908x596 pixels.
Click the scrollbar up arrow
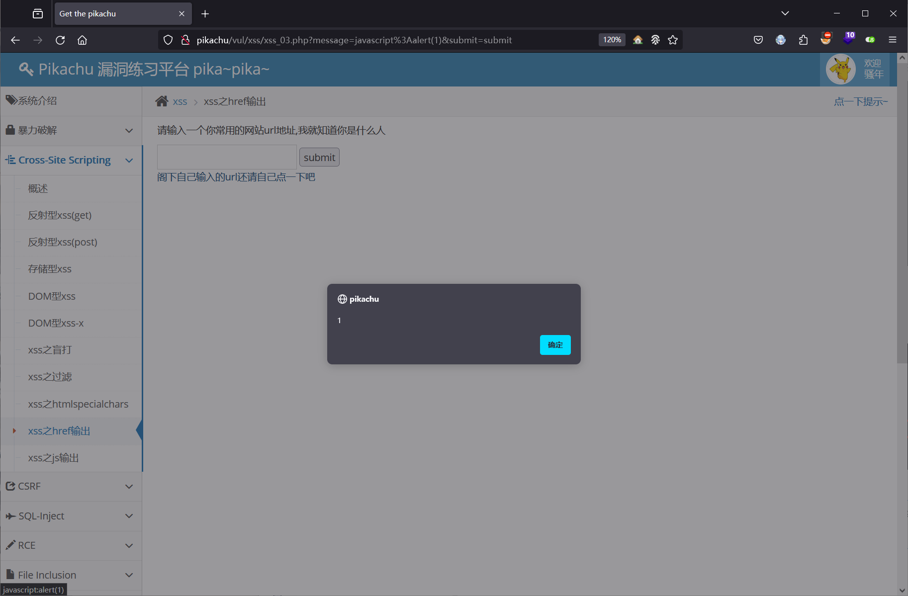pyautogui.click(x=902, y=58)
